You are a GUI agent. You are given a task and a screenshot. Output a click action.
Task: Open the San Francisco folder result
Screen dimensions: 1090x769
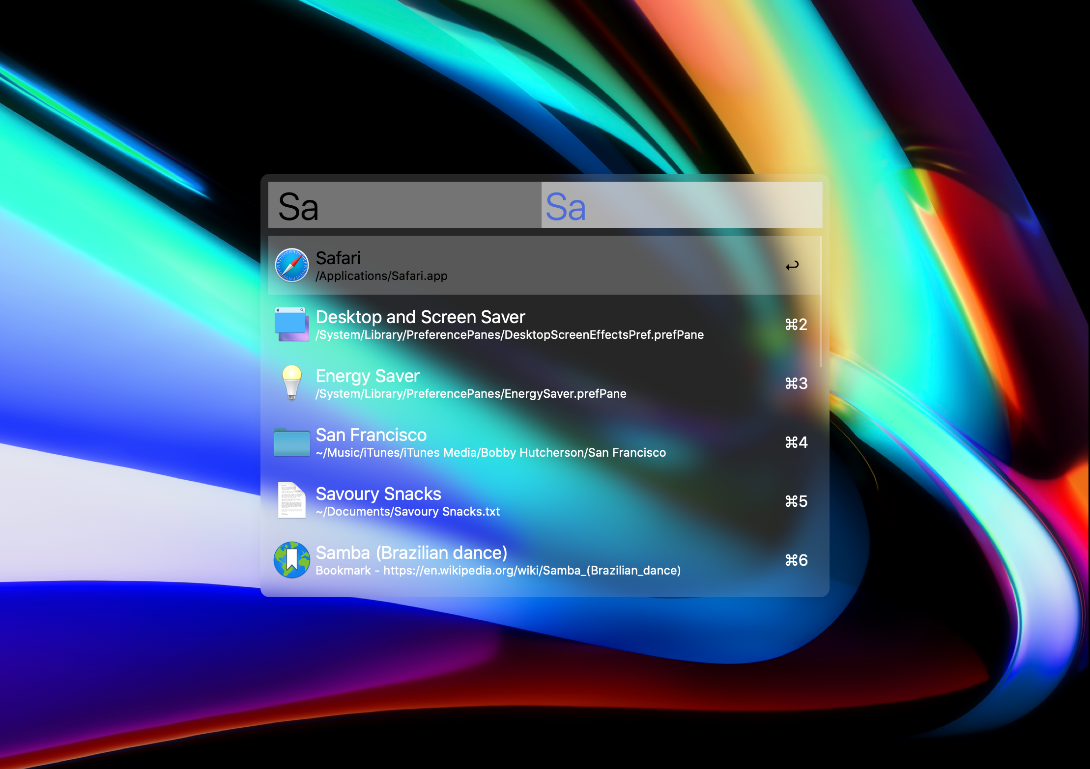point(371,435)
